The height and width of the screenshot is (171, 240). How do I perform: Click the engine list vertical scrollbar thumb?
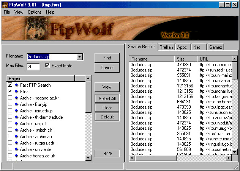pos(88,97)
